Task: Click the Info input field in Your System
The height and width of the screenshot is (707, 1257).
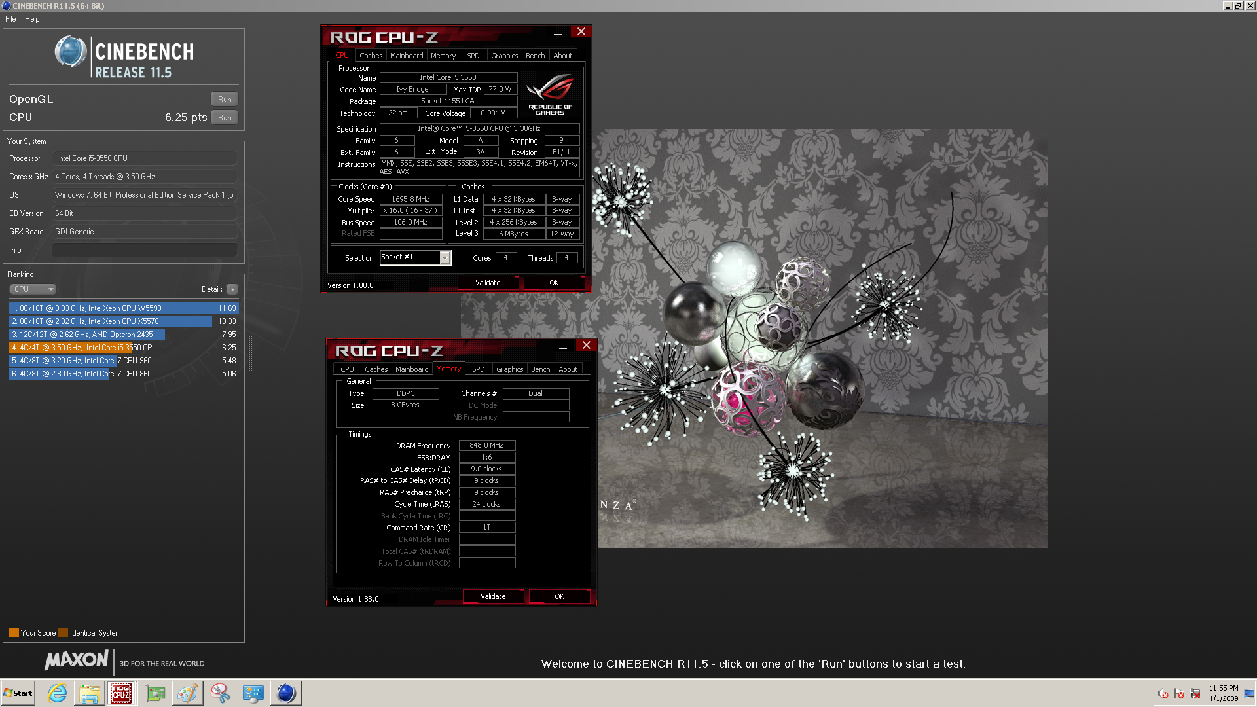Action: coord(145,250)
